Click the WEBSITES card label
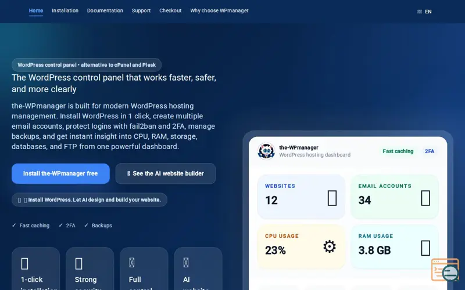The image size is (465, 290). click(x=280, y=186)
